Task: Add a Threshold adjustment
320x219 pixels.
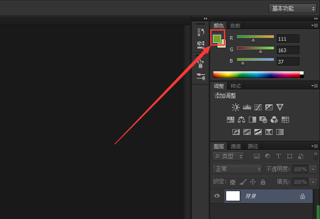Action: point(258,132)
